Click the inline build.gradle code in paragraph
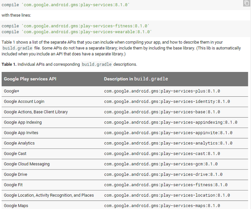The height and width of the screenshot is (209, 251). (x=17, y=48)
